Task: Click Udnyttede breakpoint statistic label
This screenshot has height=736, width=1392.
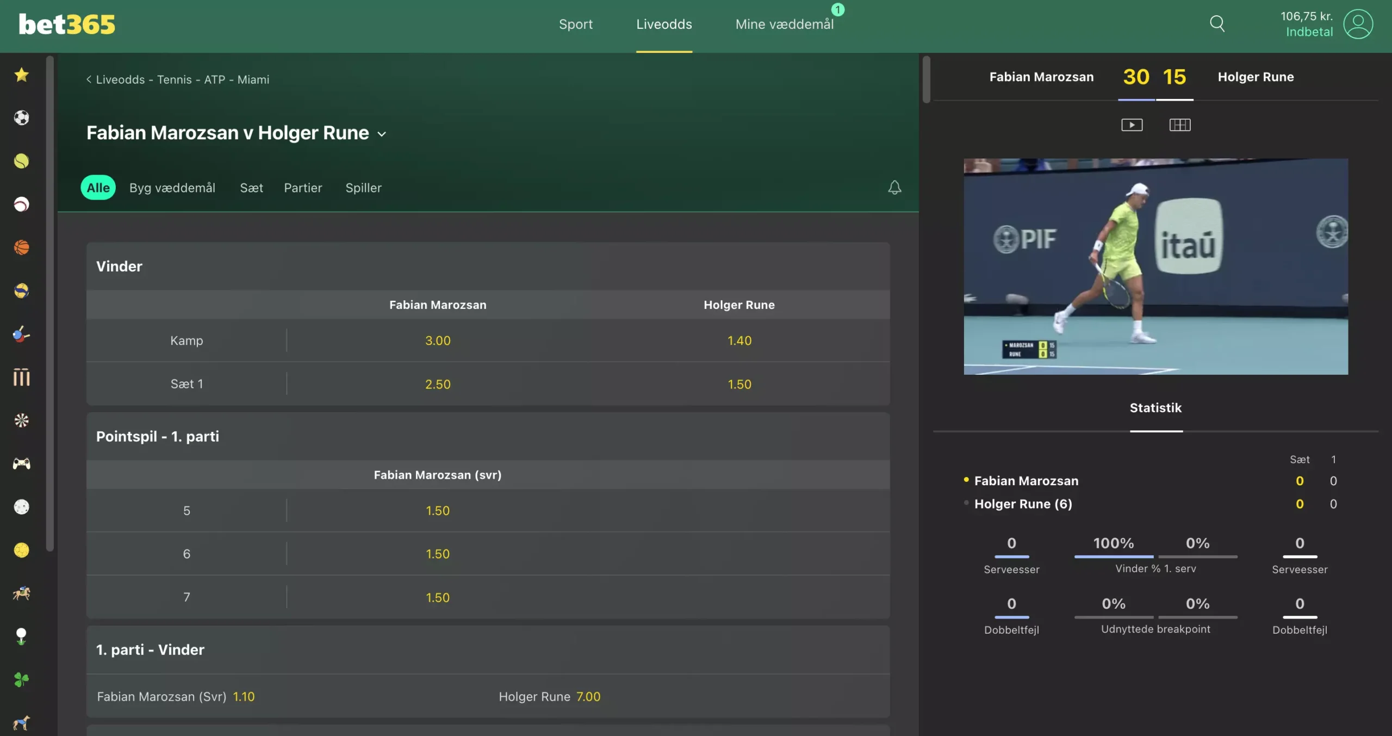Action: coord(1155,629)
